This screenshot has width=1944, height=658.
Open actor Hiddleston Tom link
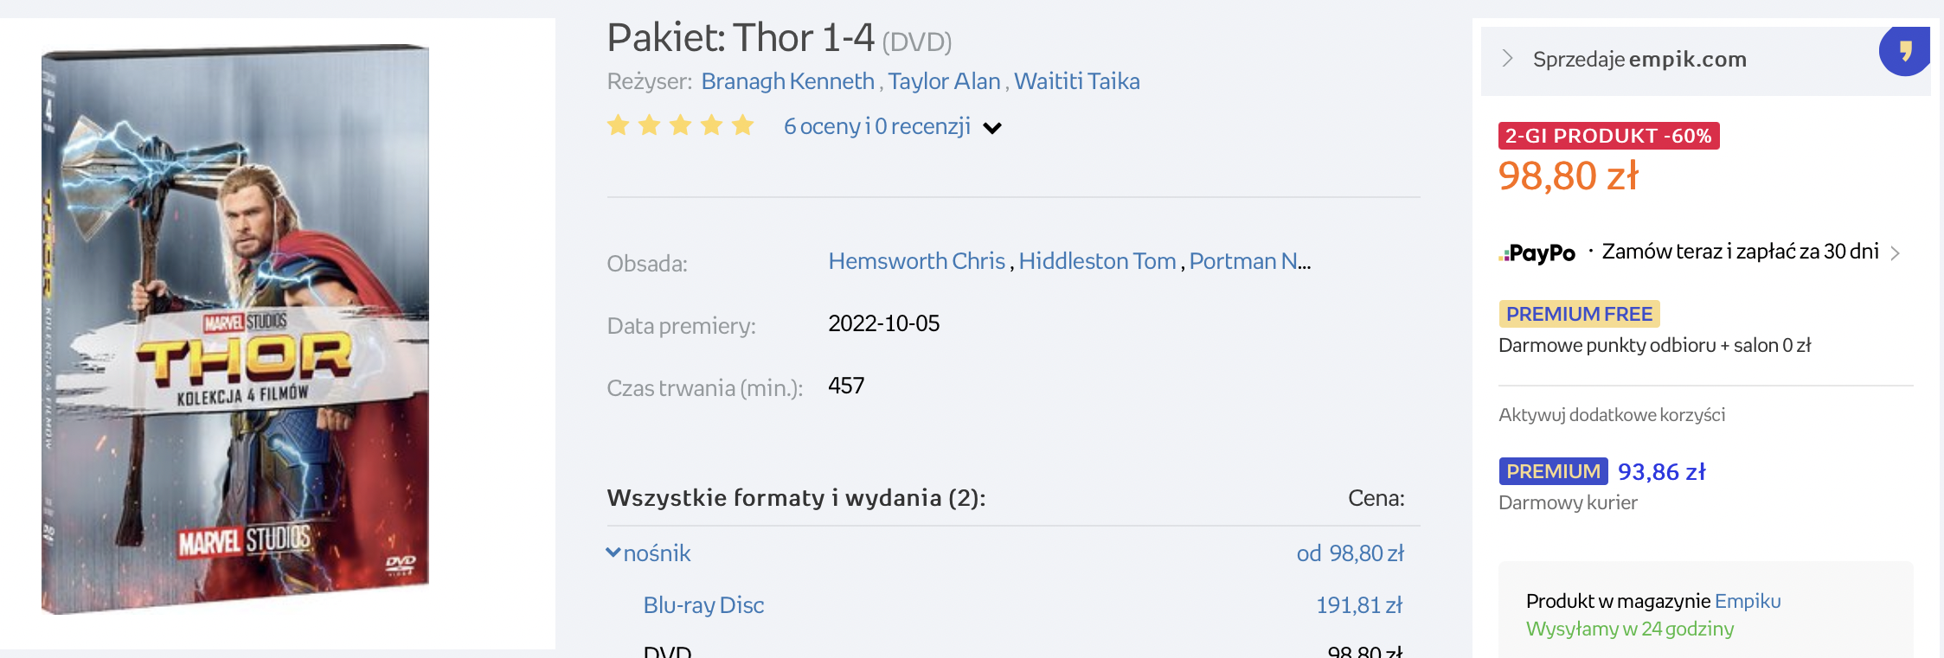click(1097, 261)
